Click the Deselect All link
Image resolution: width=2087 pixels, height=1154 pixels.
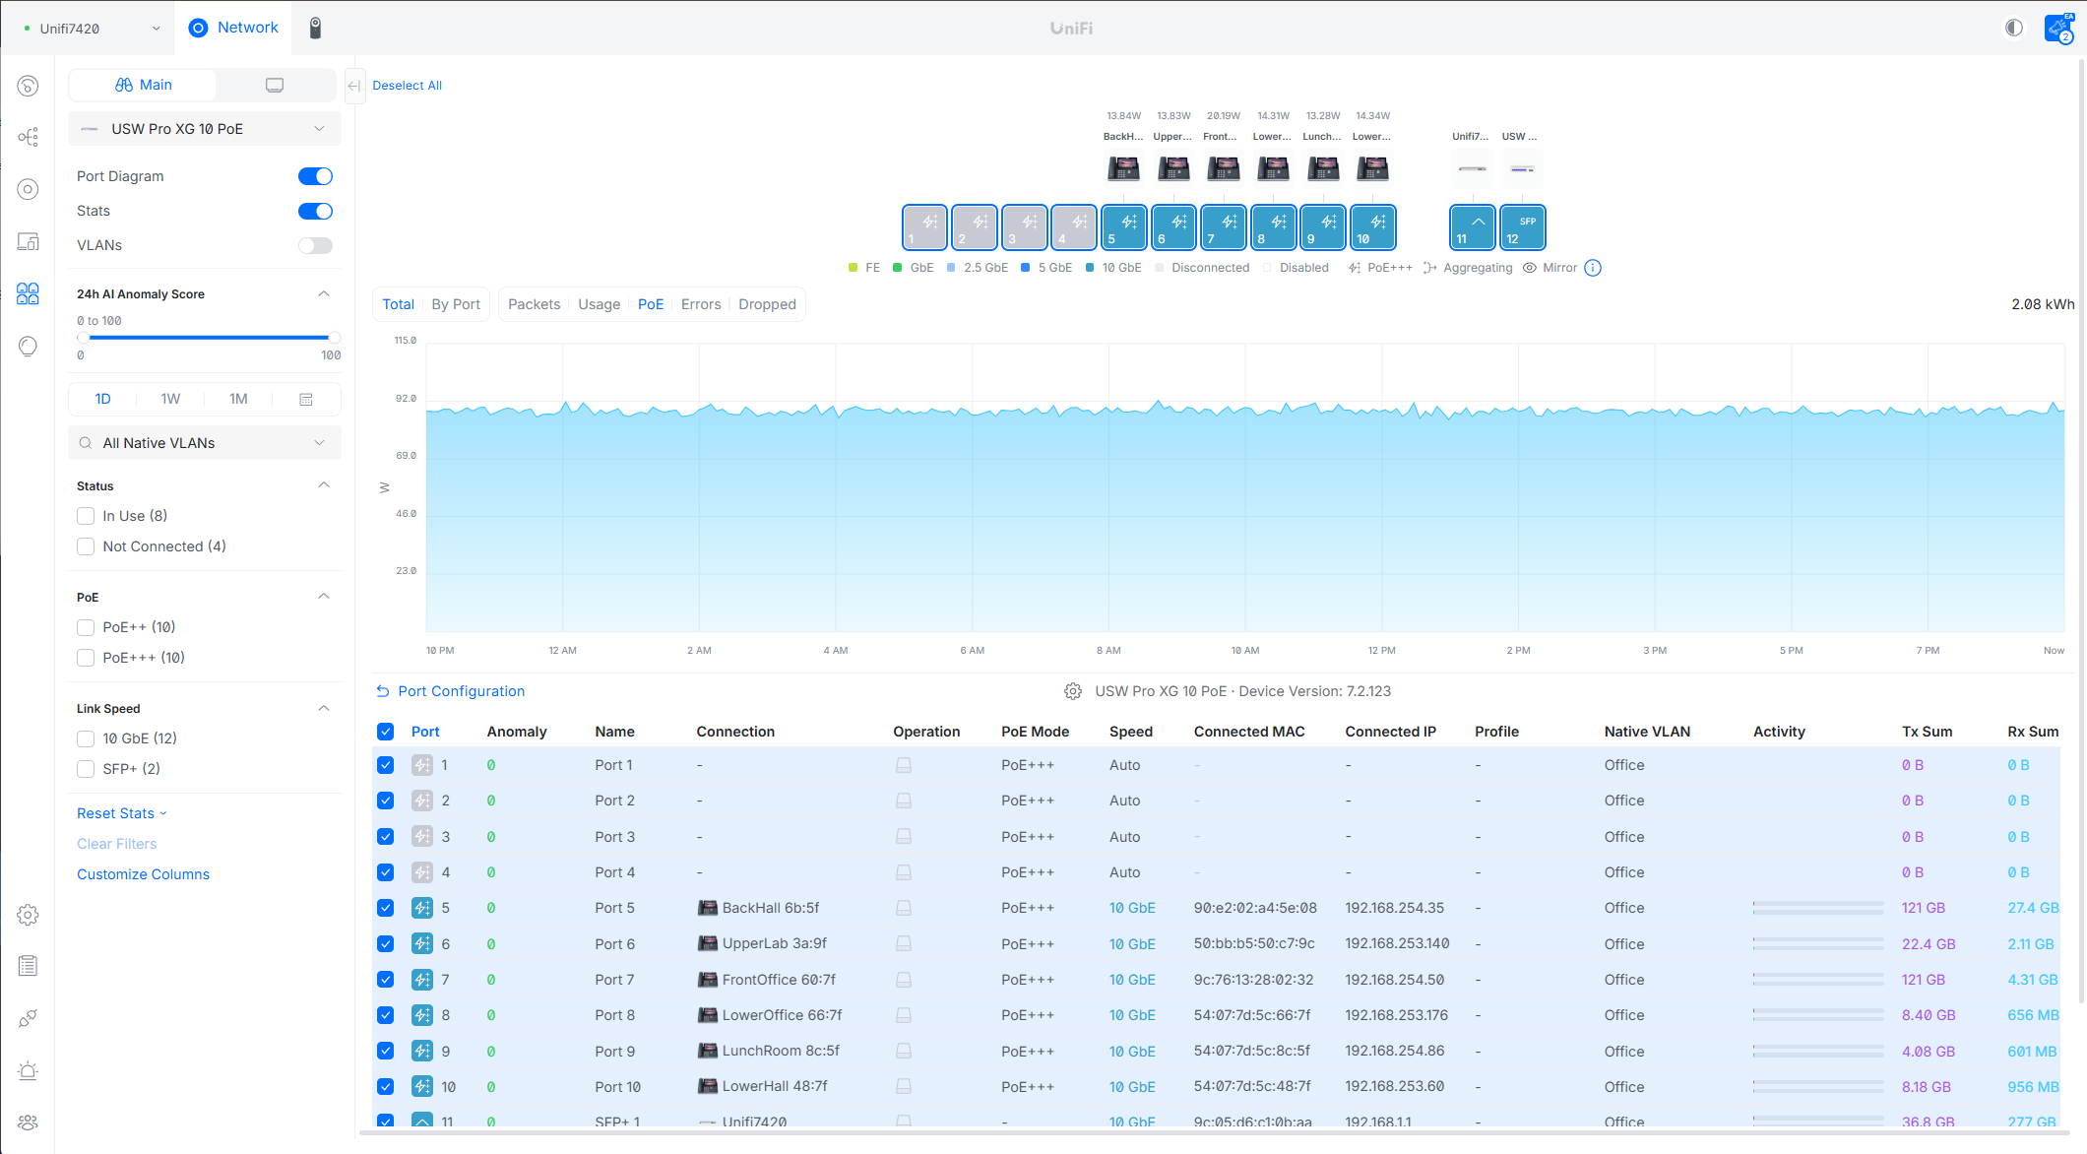pos(407,86)
